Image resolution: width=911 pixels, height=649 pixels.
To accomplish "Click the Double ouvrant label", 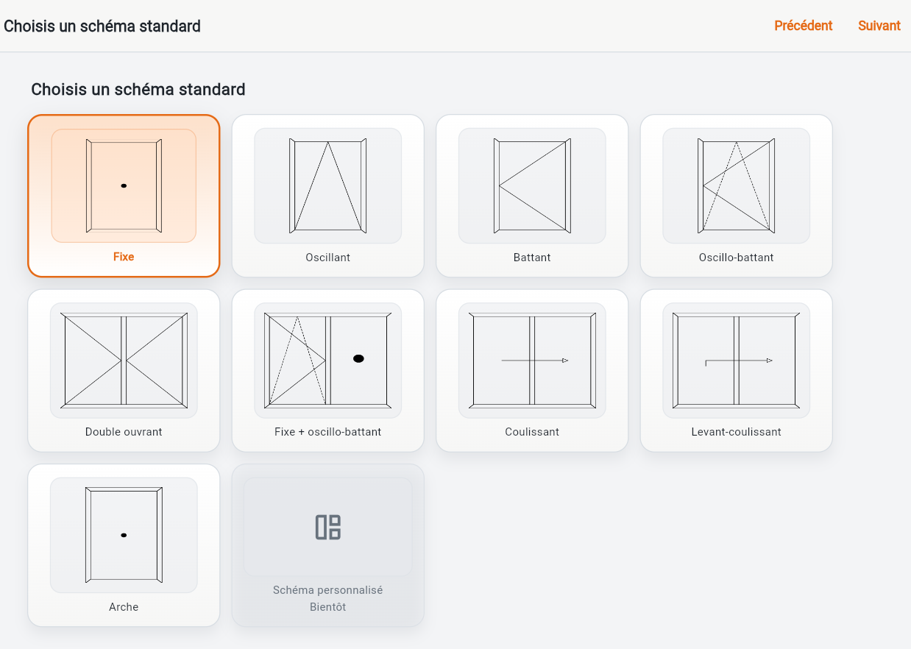I will coord(124,432).
